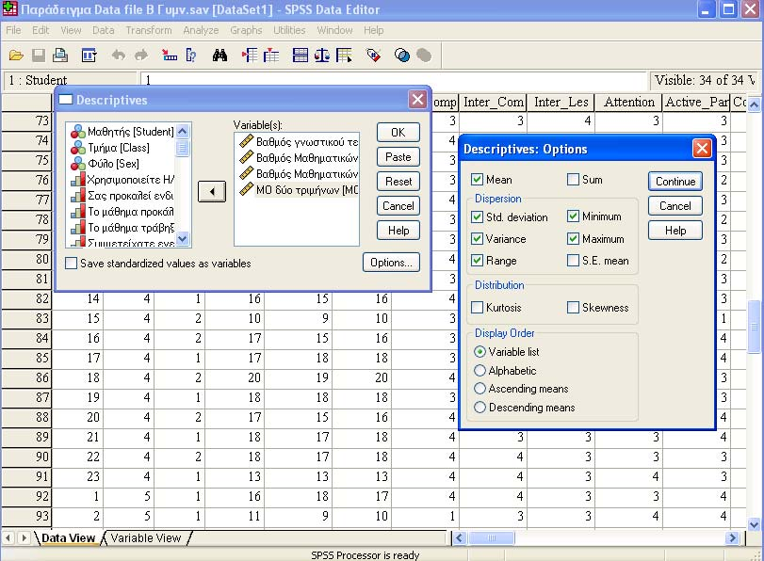Click the arrow button to remove a variable
This screenshot has width=764, height=561.
pyautogui.click(x=212, y=191)
